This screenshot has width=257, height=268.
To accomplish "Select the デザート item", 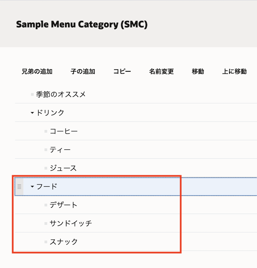I will 64,205.
